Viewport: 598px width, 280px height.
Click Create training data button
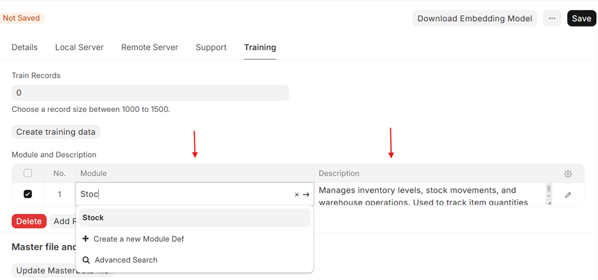pyautogui.click(x=56, y=132)
